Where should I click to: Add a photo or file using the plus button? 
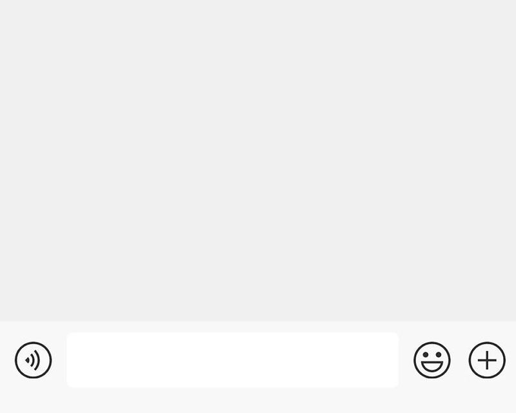pos(487,360)
